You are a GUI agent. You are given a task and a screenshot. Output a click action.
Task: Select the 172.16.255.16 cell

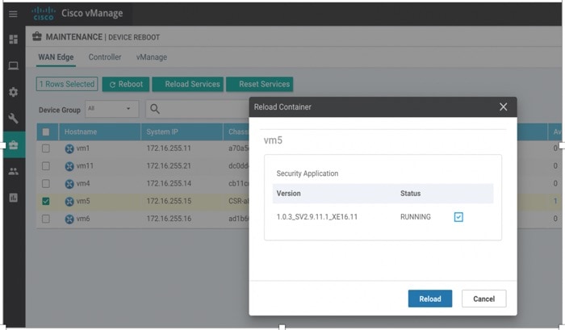(x=169, y=219)
